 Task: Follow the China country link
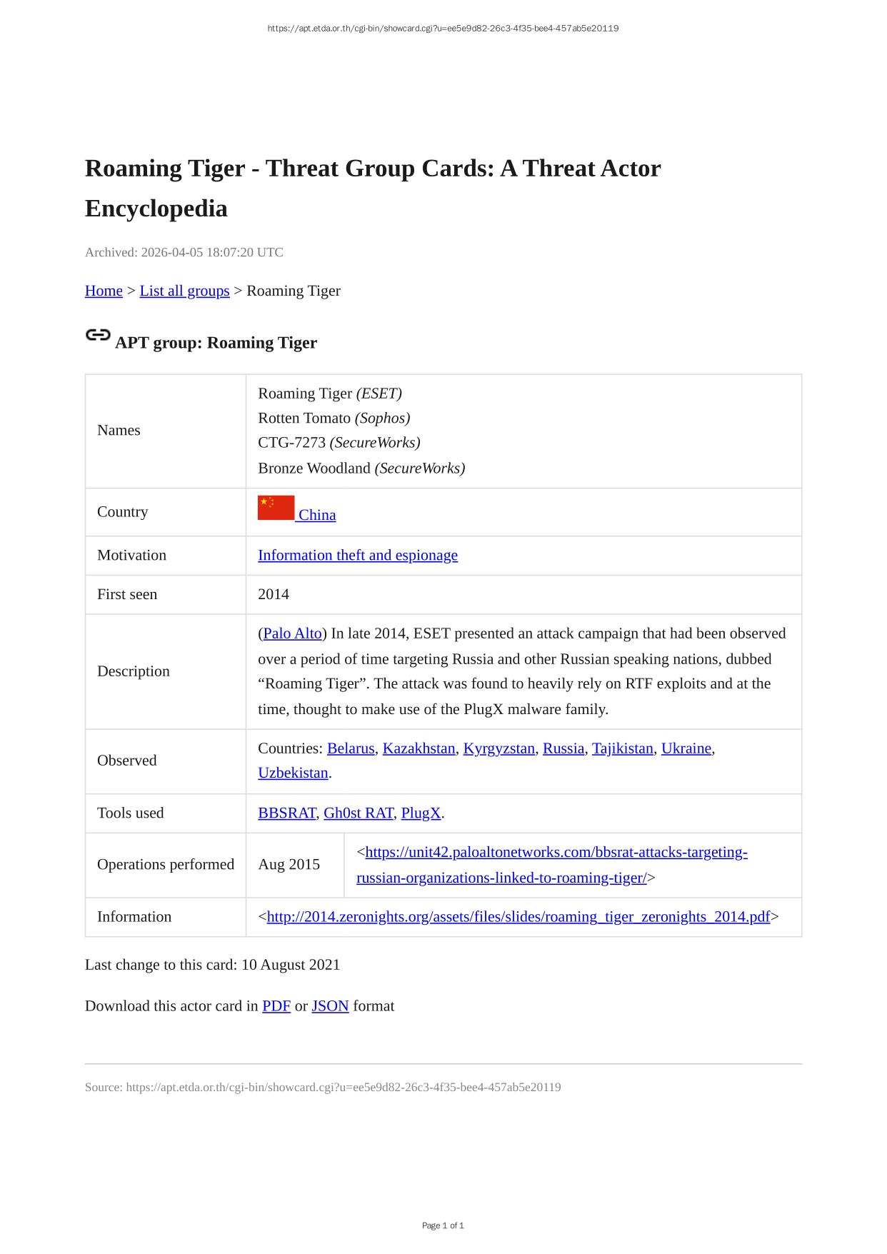317,515
